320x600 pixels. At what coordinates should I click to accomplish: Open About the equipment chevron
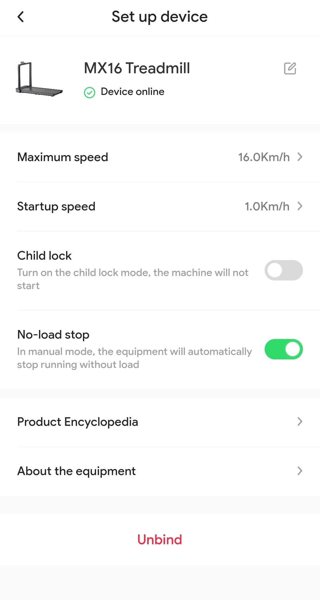[x=300, y=471]
